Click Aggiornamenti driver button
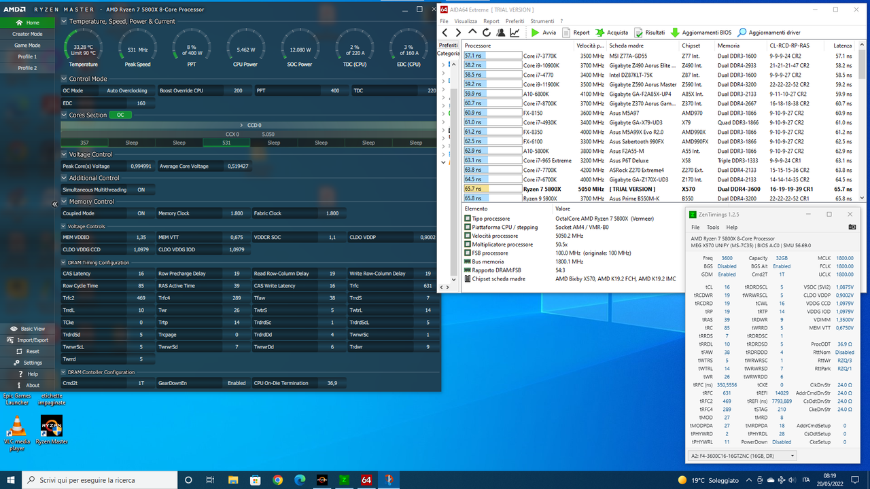Image resolution: width=870 pixels, height=489 pixels. pyautogui.click(x=769, y=33)
